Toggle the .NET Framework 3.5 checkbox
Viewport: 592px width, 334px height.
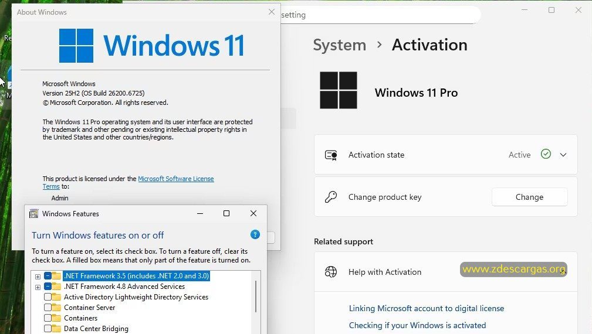pos(48,275)
